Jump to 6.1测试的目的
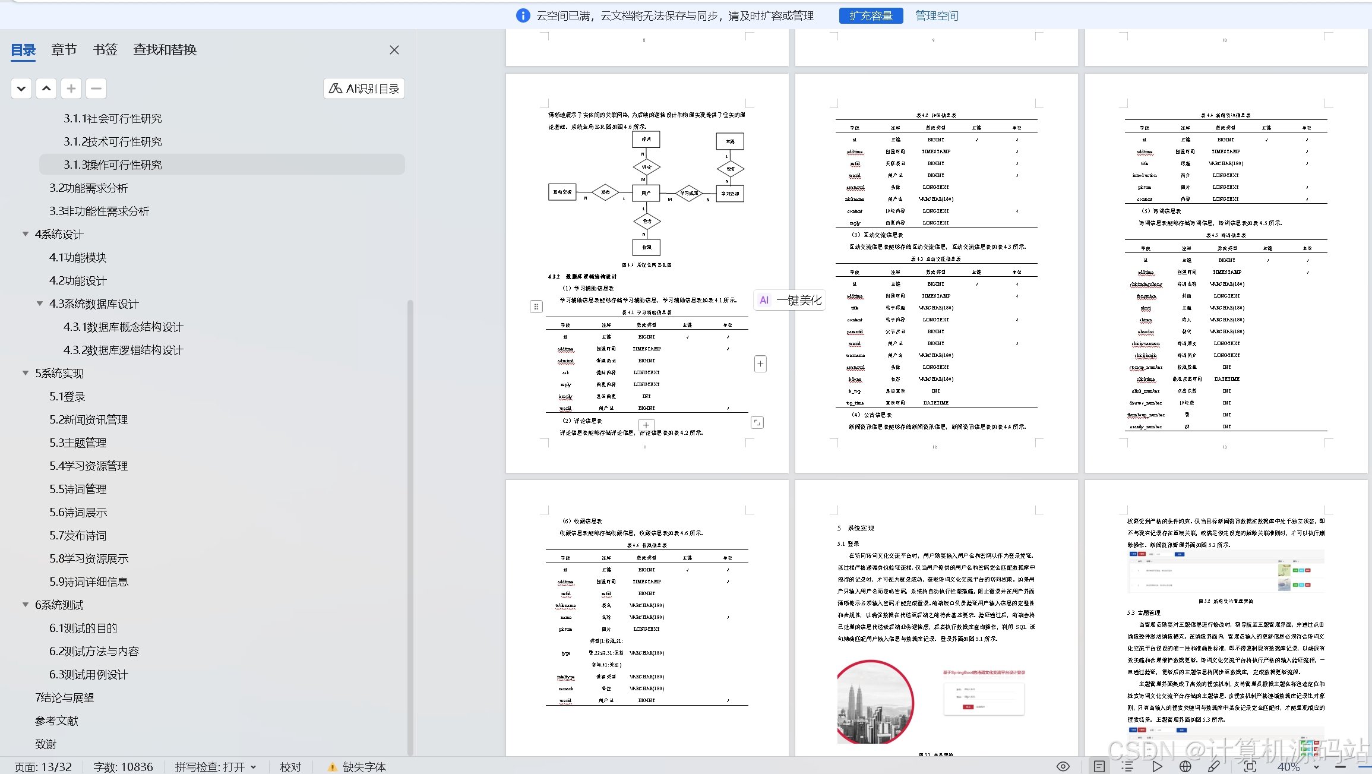This screenshot has height=774, width=1372. [83, 628]
